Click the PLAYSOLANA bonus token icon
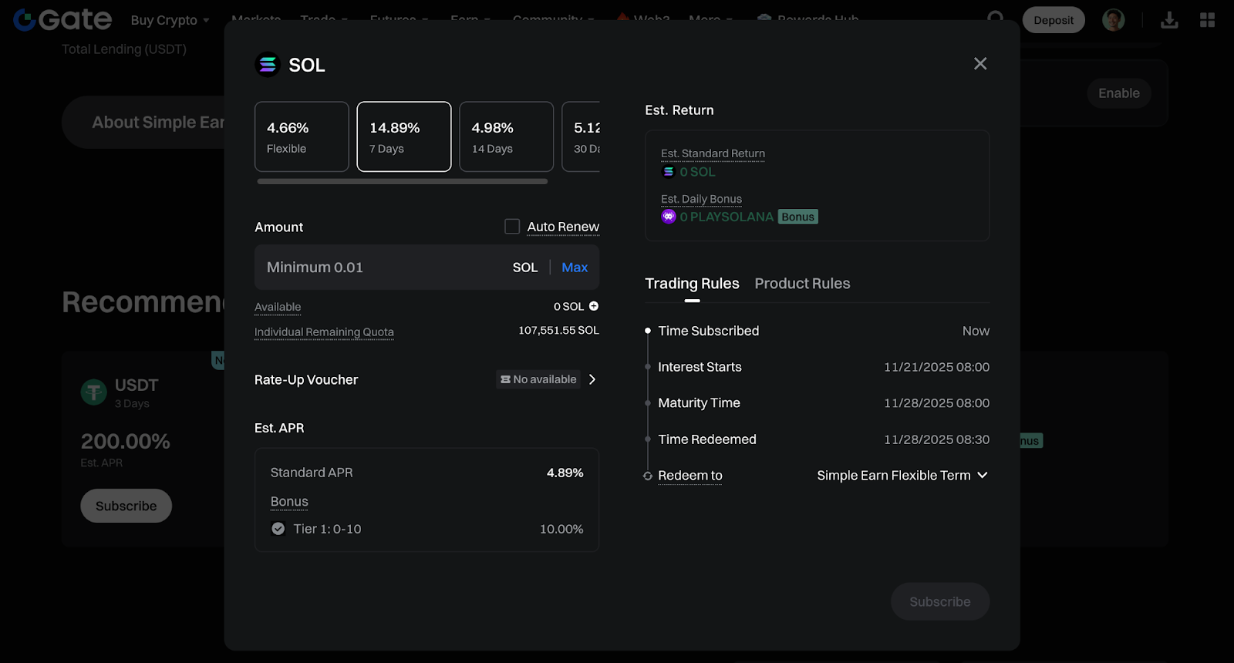The image size is (1234, 663). [669, 217]
